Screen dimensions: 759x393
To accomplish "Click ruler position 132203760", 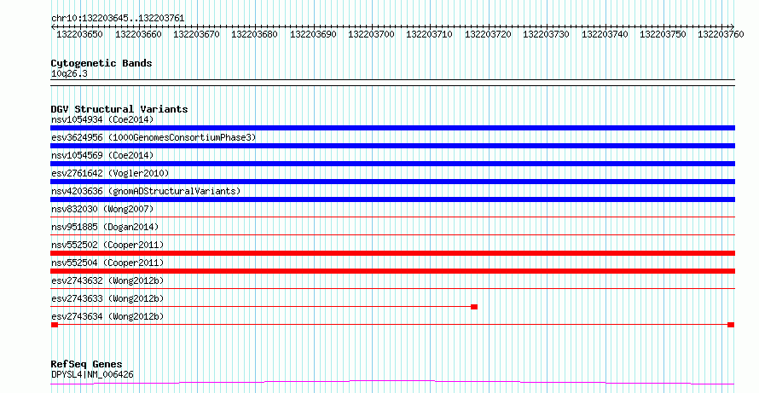I will click(x=721, y=34).
